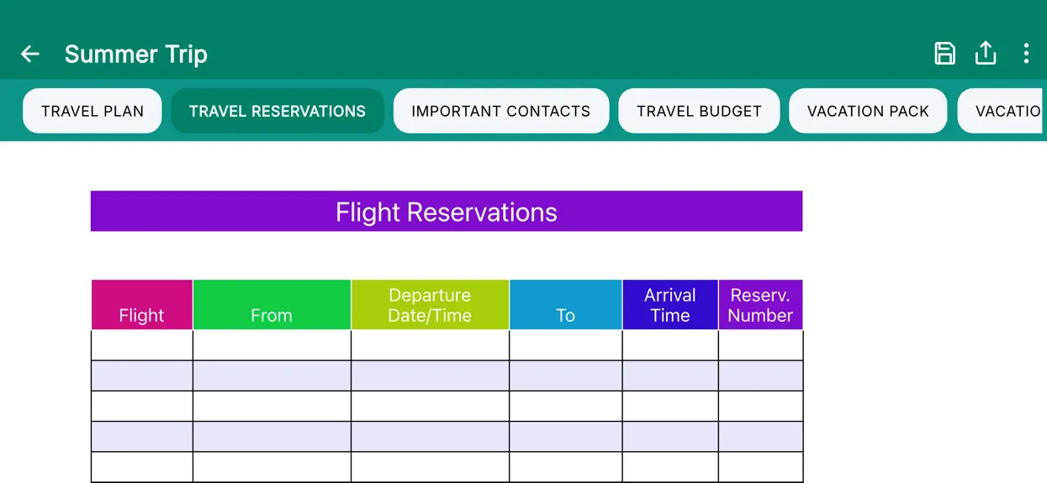Select the Travel Reservations tab
This screenshot has height=483, width=1047.
pos(278,111)
